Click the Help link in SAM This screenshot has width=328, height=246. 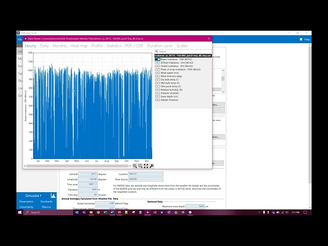(x=307, y=39)
